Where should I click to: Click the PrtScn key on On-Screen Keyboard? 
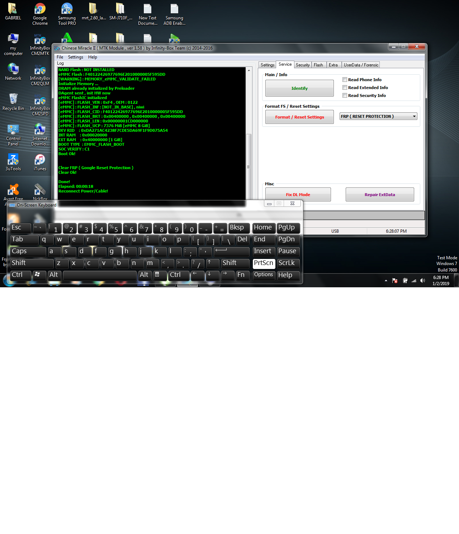[x=264, y=264]
